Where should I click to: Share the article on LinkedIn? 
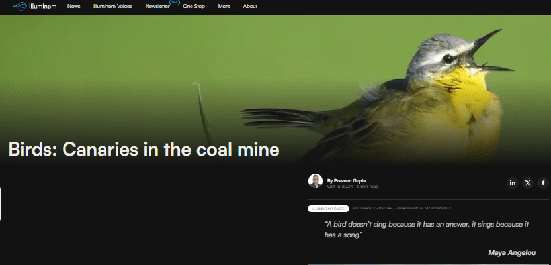coord(512,183)
